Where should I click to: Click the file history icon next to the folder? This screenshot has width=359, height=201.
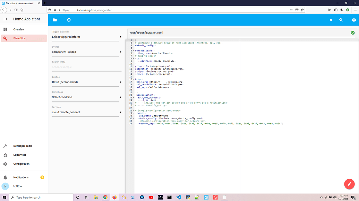coord(68,20)
